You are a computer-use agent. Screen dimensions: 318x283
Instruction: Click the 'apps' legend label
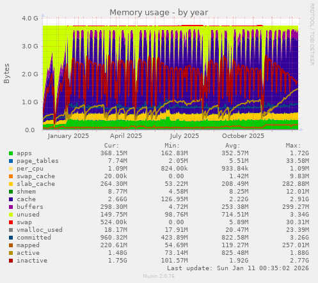[24, 153]
